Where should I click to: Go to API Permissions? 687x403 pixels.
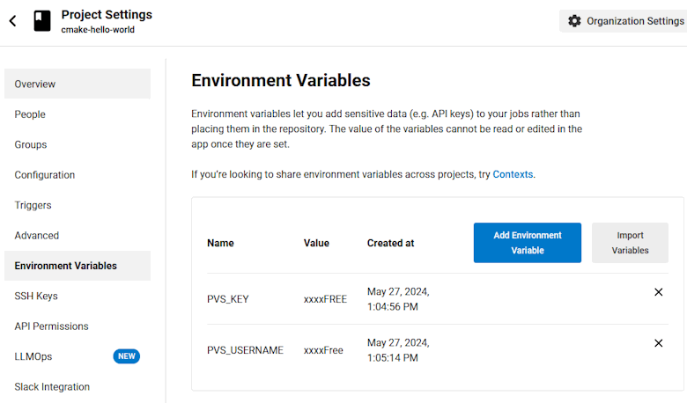(x=51, y=326)
